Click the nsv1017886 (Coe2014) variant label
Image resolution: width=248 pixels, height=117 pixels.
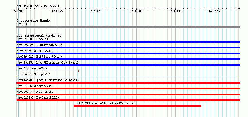click(33, 39)
